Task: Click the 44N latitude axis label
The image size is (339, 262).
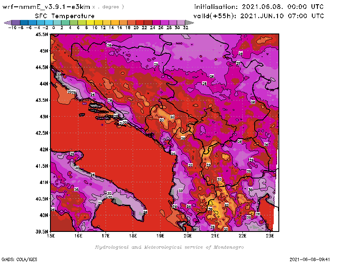Action: click(x=44, y=84)
